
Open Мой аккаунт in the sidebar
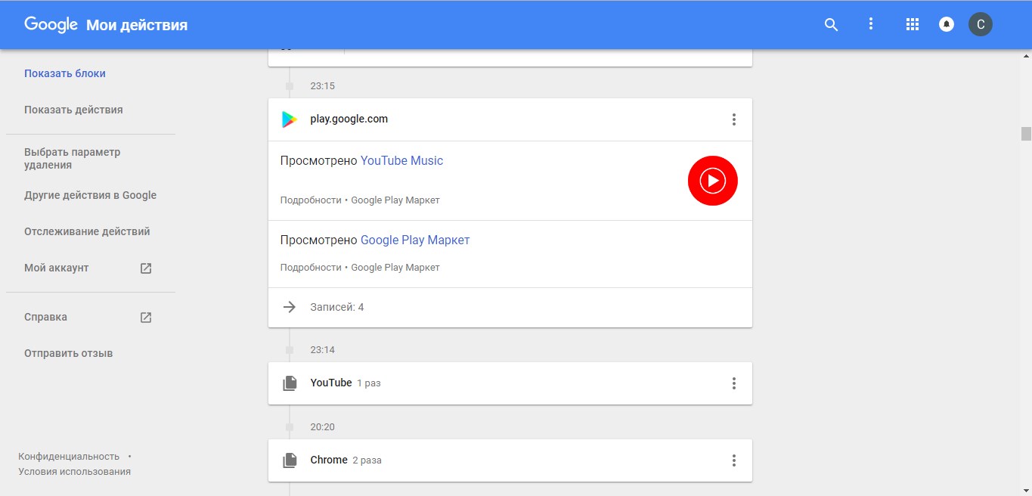click(x=57, y=268)
